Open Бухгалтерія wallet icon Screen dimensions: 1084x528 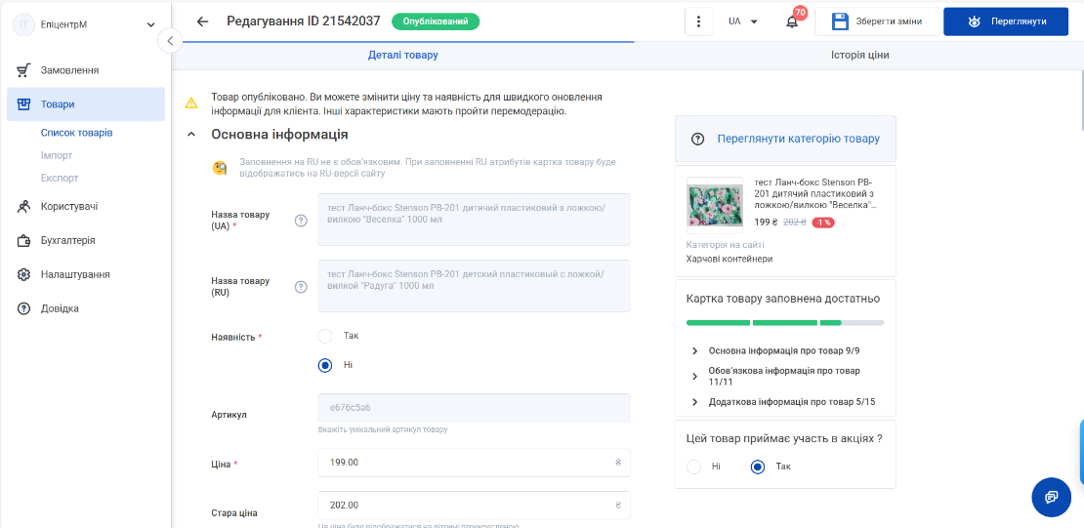23,240
